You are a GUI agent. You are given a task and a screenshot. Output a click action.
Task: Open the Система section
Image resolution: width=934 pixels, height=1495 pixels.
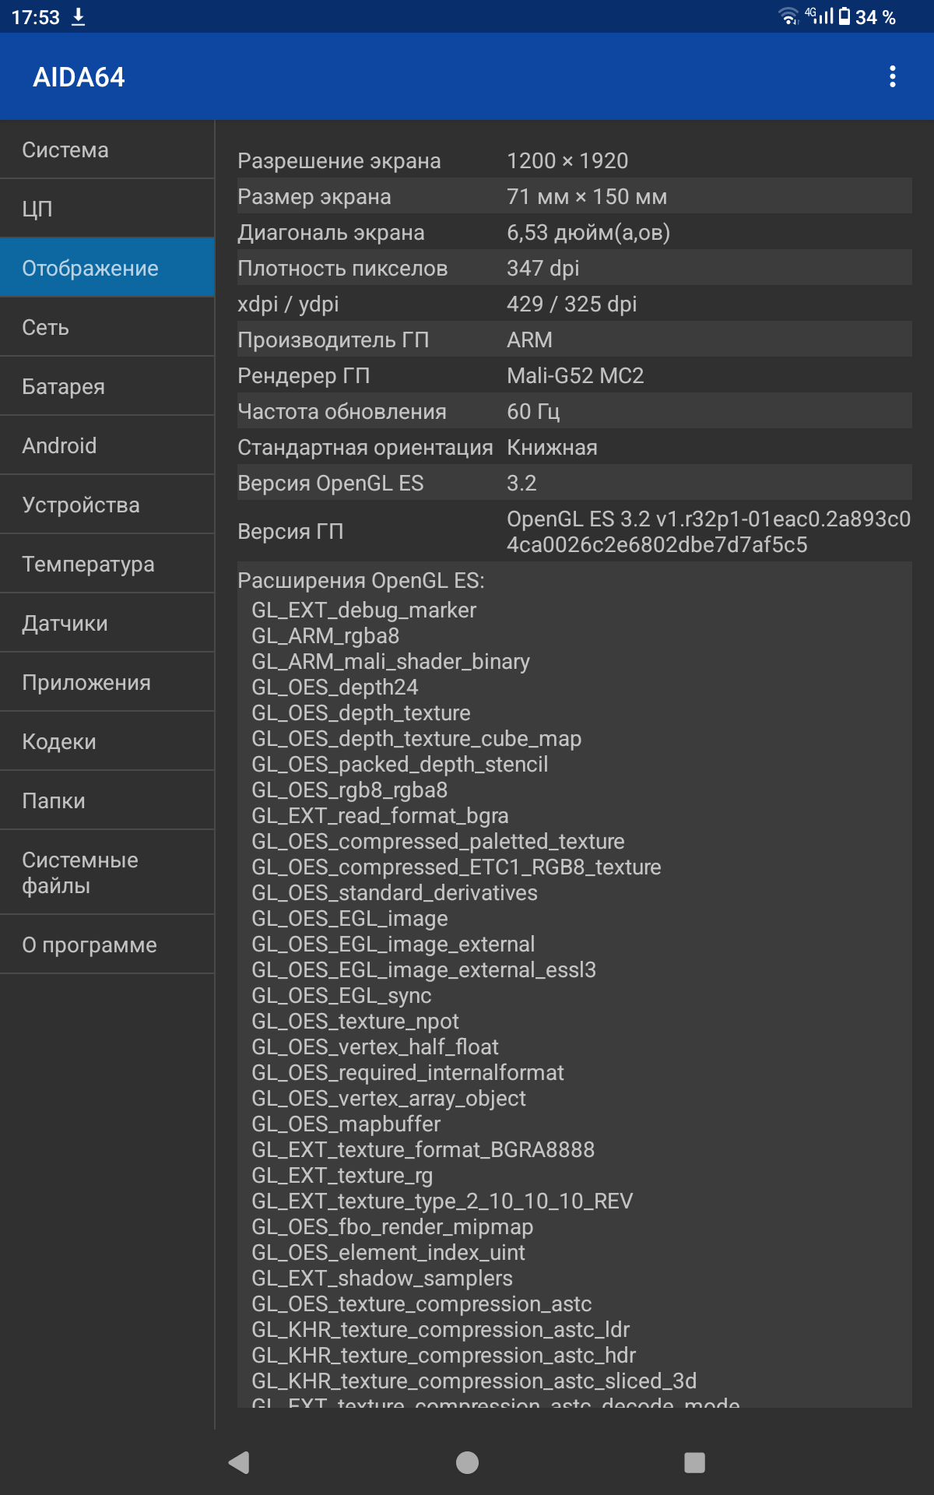(107, 149)
